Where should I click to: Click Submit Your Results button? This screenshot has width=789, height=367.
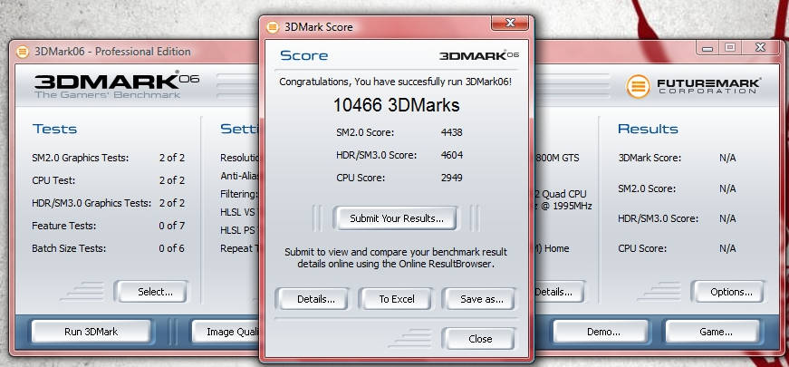pyautogui.click(x=397, y=218)
